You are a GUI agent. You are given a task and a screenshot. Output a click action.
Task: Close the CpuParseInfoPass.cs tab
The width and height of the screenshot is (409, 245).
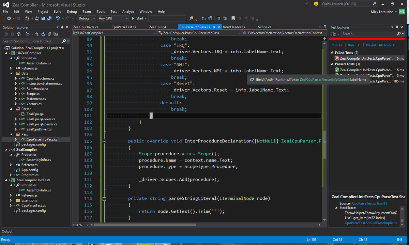tap(219, 27)
